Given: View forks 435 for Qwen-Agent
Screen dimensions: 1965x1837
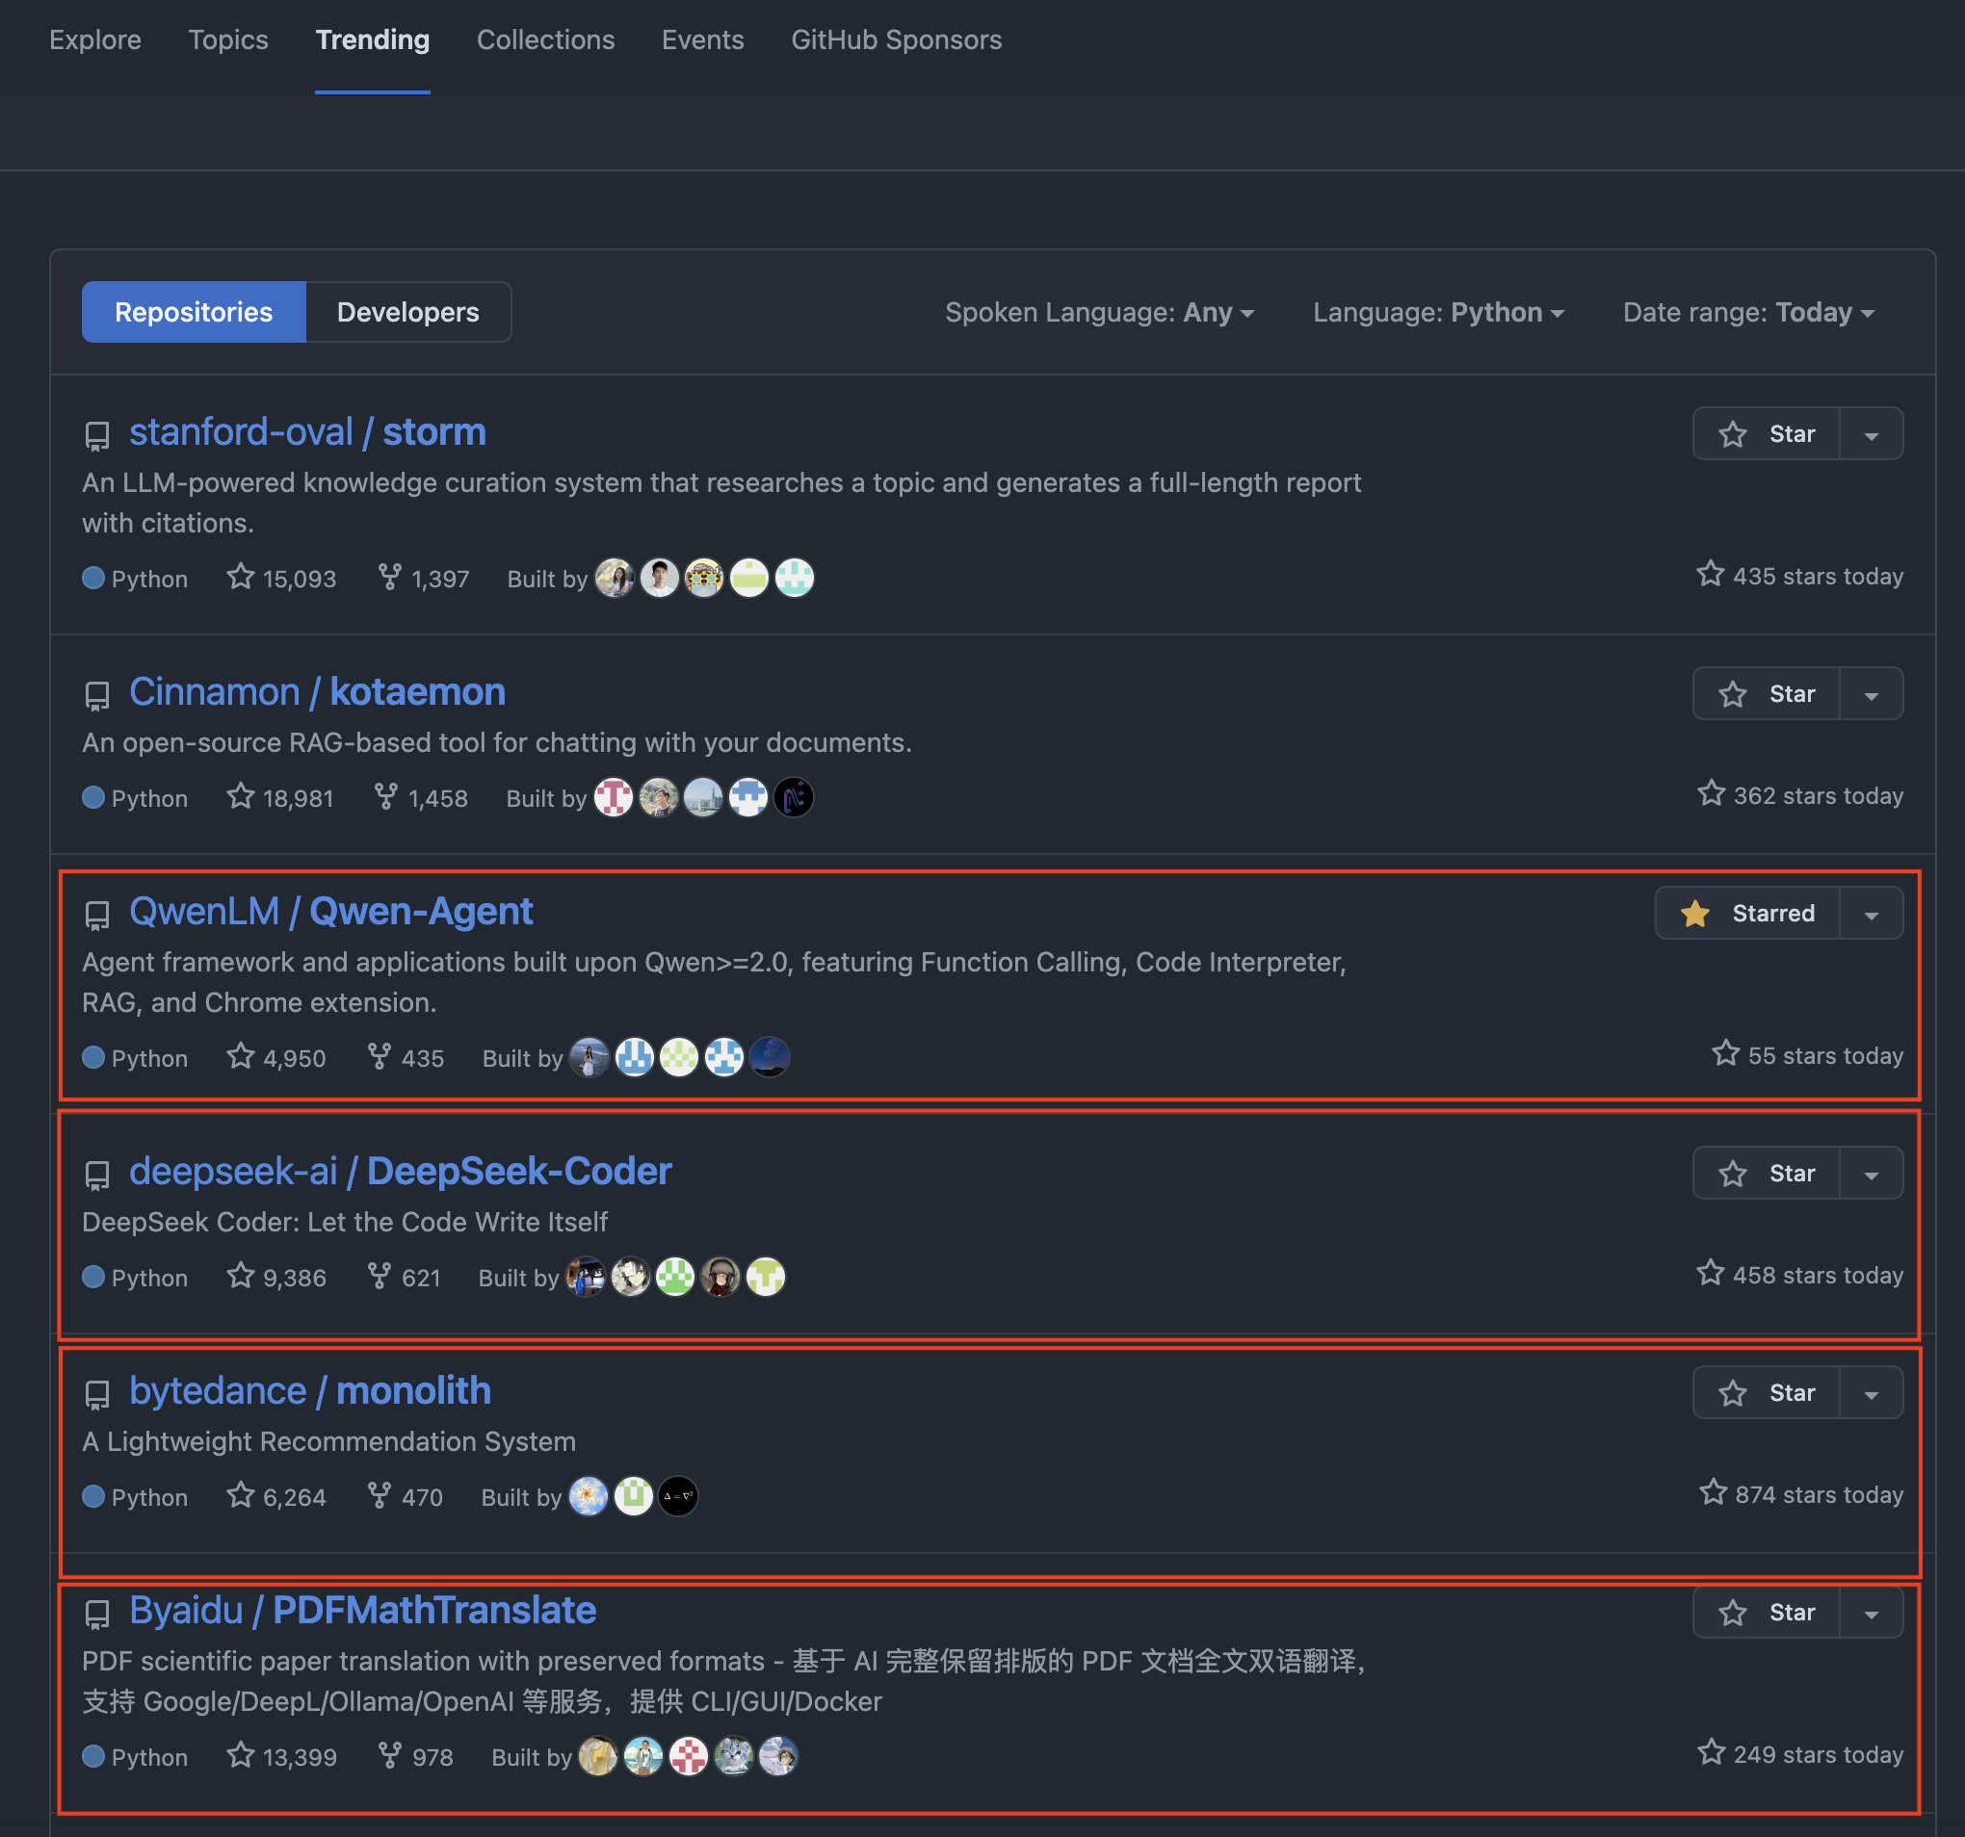Looking at the screenshot, I should click(406, 1057).
